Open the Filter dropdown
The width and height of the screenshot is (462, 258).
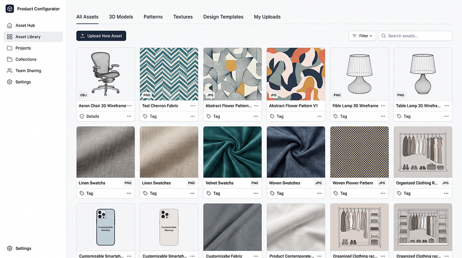click(x=362, y=36)
